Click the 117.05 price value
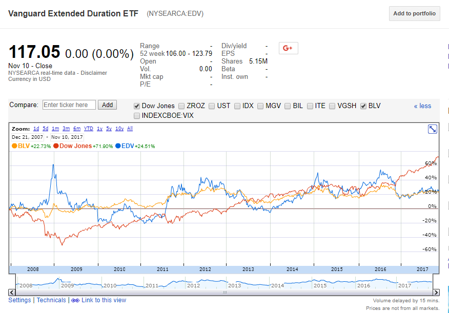Image resolution: width=449 pixels, height=313 pixels. [x=34, y=52]
